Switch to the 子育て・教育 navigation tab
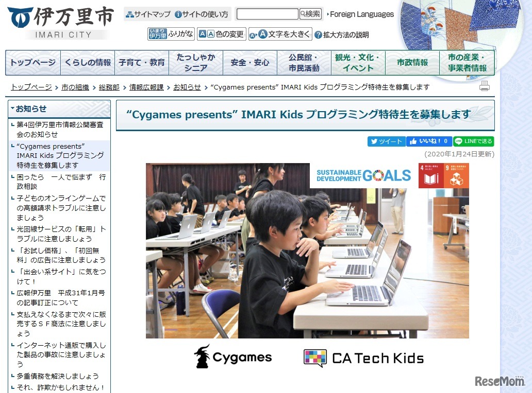Screen dimensions: 532x393 pyautogui.click(x=141, y=62)
